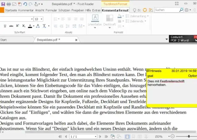The image size is (197, 140).
Task: Toggle superscript formatting
Action: pos(17,26)
